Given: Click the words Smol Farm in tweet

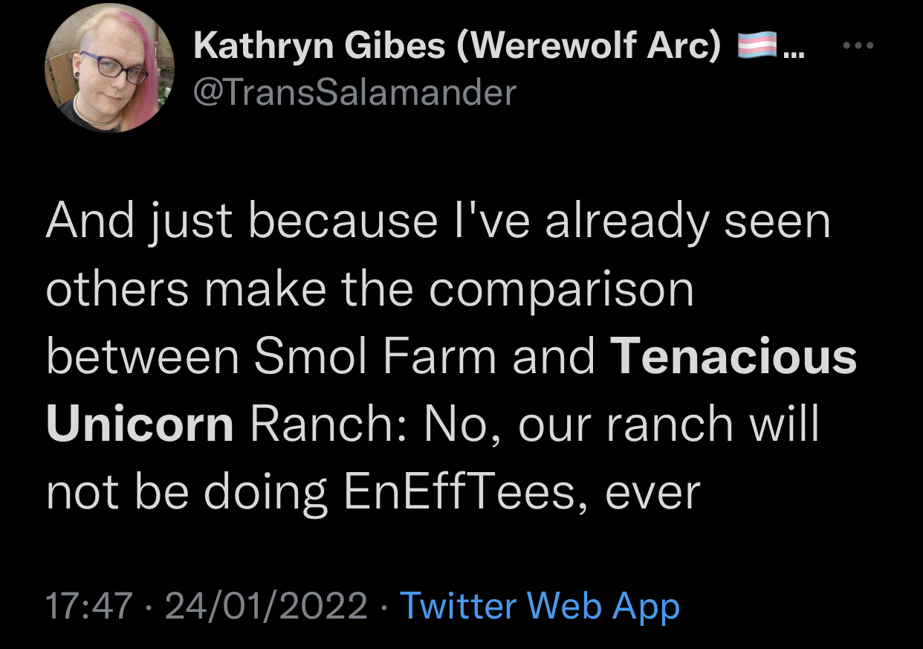Looking at the screenshot, I should 375,356.
